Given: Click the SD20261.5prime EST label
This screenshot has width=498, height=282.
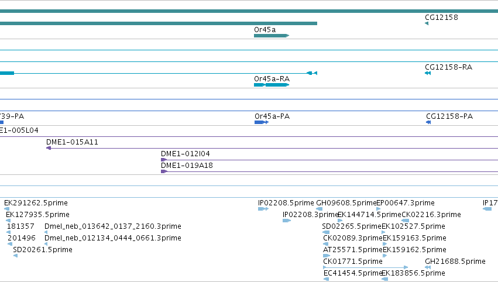Looking at the screenshot, I should [43, 250].
